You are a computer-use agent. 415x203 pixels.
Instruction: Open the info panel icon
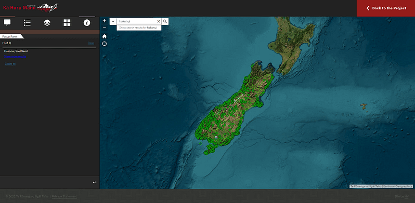87,23
